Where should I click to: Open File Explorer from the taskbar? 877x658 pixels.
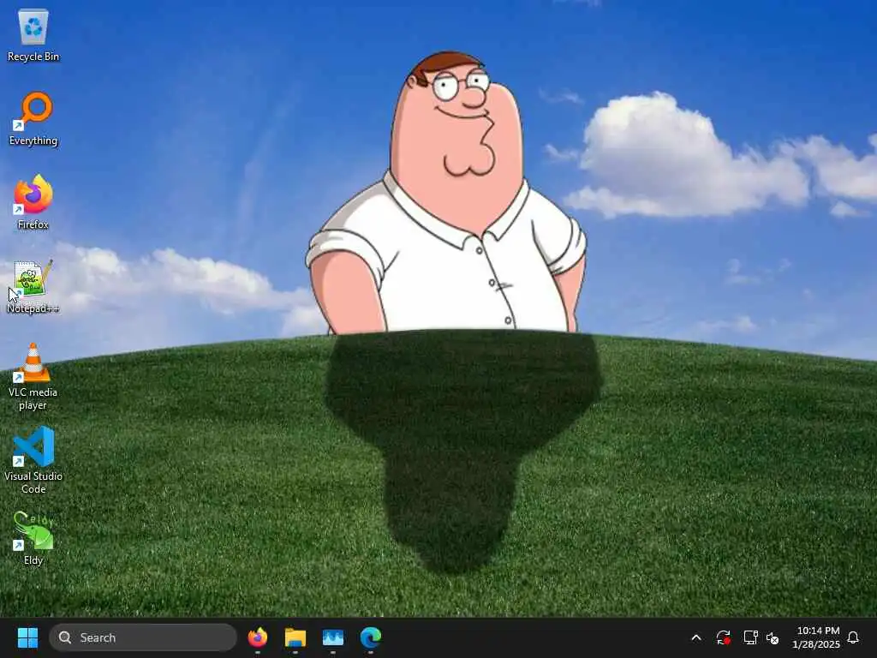point(295,637)
